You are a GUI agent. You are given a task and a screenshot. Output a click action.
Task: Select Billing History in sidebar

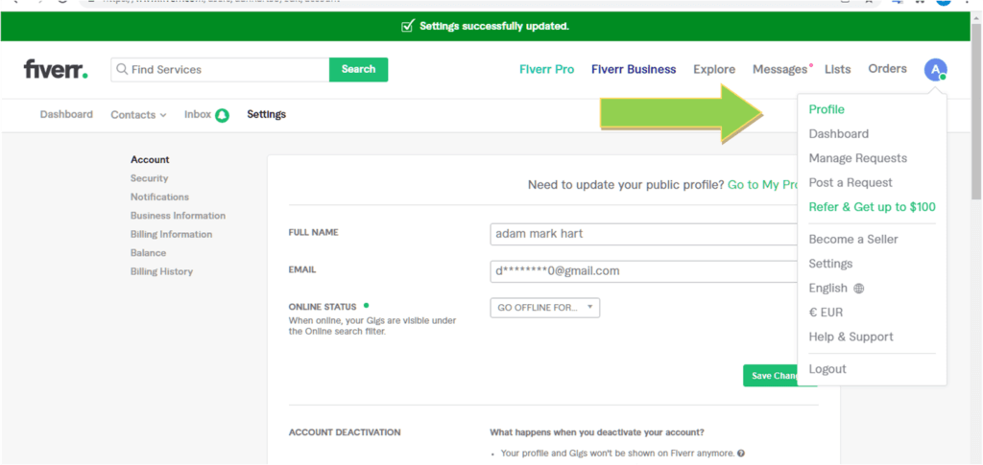point(161,271)
